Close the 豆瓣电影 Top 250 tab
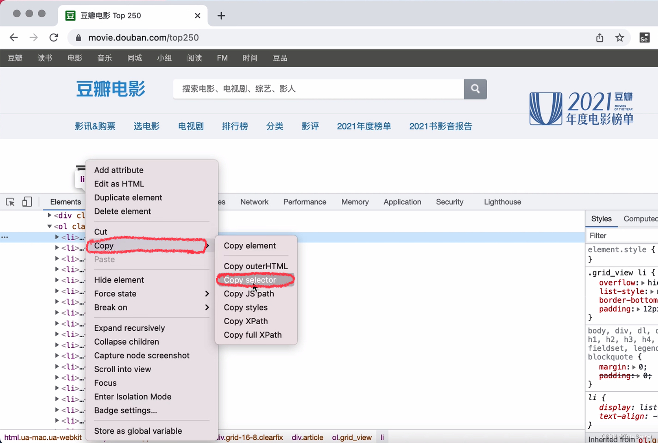This screenshot has width=658, height=443. point(197,16)
